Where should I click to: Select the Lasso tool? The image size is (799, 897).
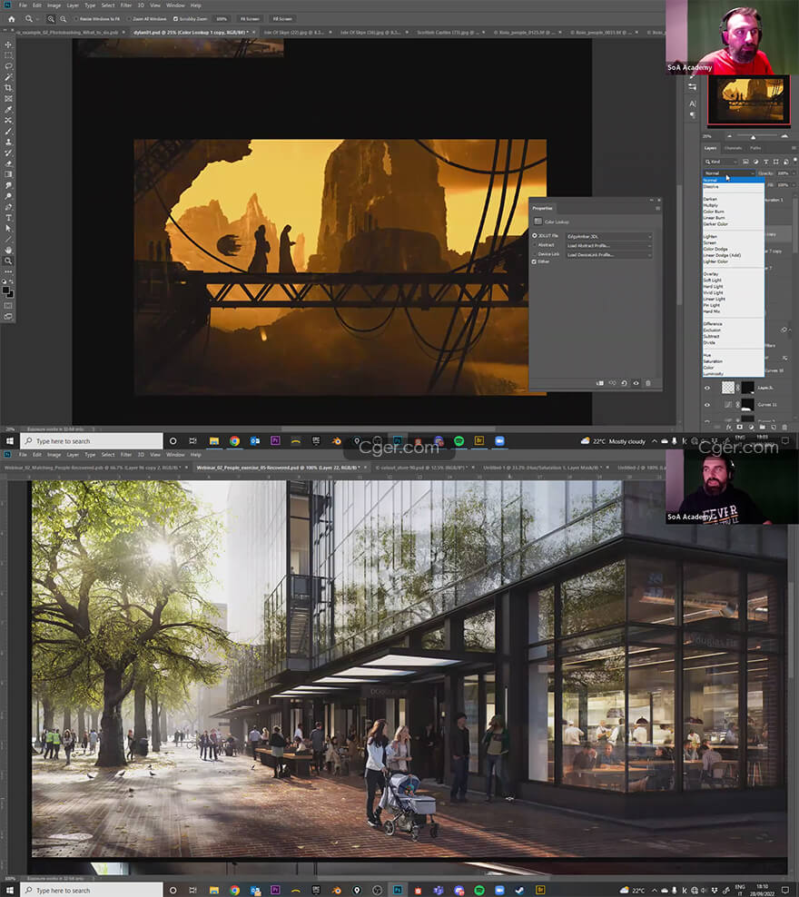coord(8,66)
